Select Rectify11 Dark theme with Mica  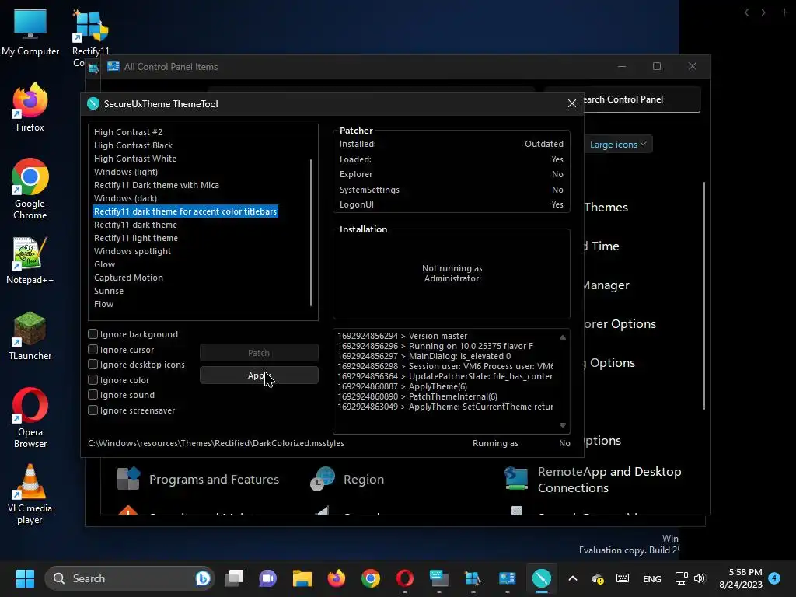pyautogui.click(x=156, y=185)
